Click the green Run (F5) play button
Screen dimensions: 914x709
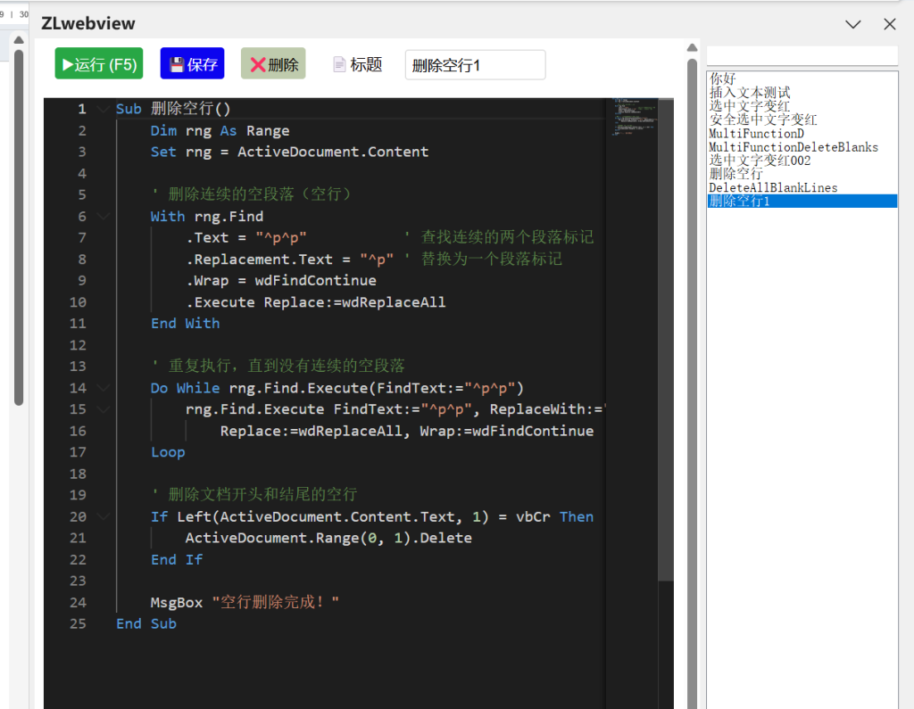(98, 64)
